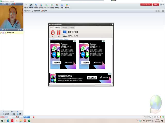The image size is (165, 123).
Task: Click the 停止共享 stop sharing button
Action: click(x=44, y=11)
